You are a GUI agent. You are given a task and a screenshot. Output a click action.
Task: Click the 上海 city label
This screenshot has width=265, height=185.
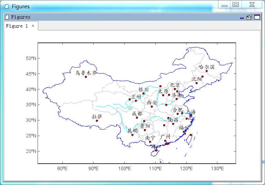(x=190, y=112)
